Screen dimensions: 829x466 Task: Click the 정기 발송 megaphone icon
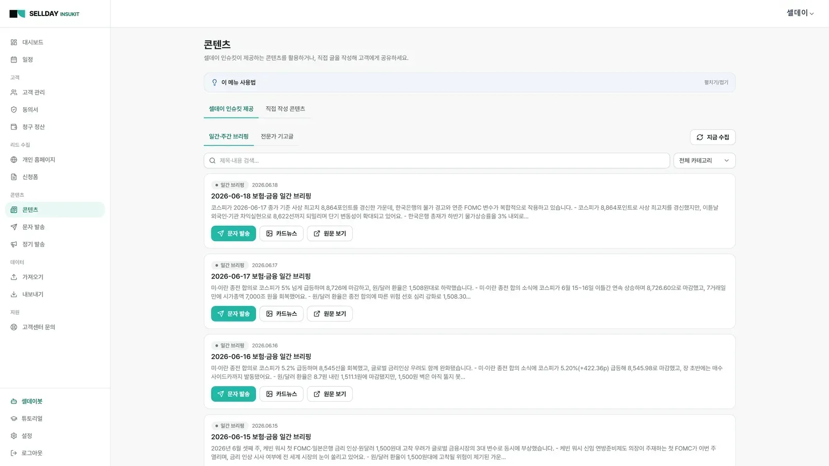point(14,244)
